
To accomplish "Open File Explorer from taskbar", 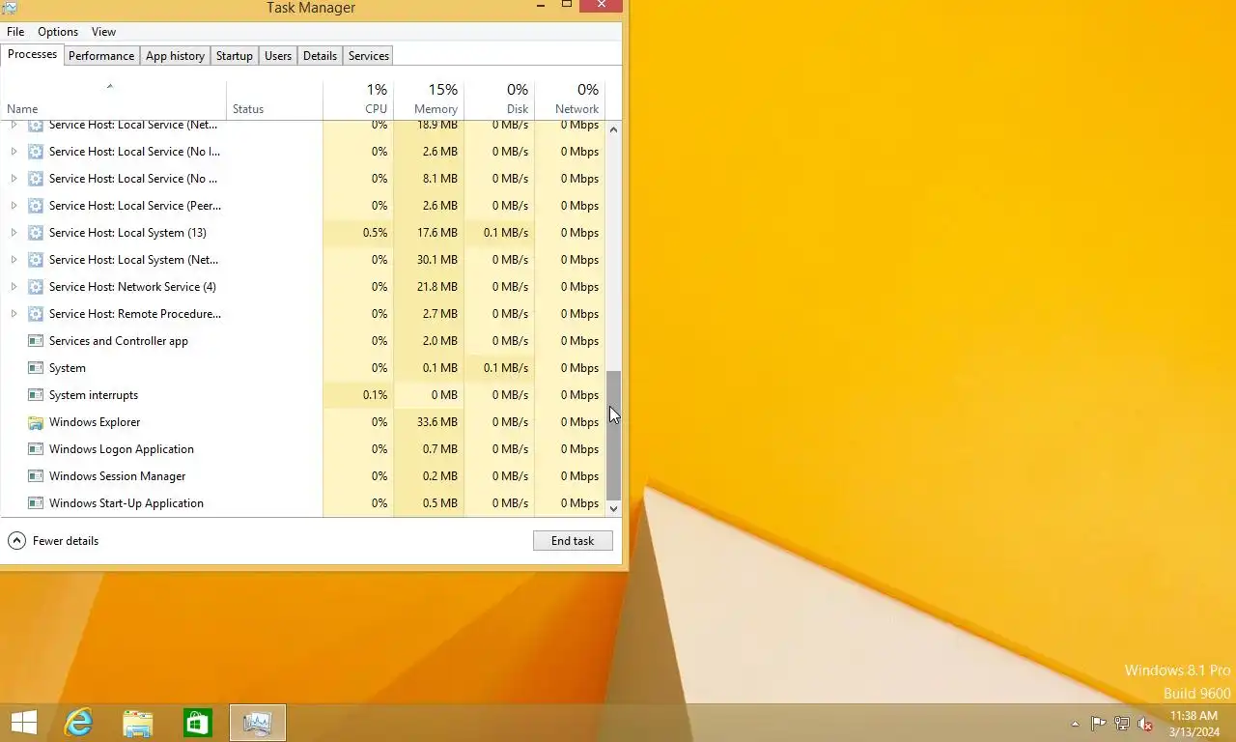I will (138, 723).
